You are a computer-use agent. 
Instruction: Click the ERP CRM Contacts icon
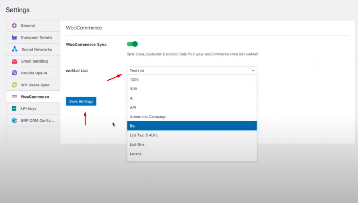point(14,121)
